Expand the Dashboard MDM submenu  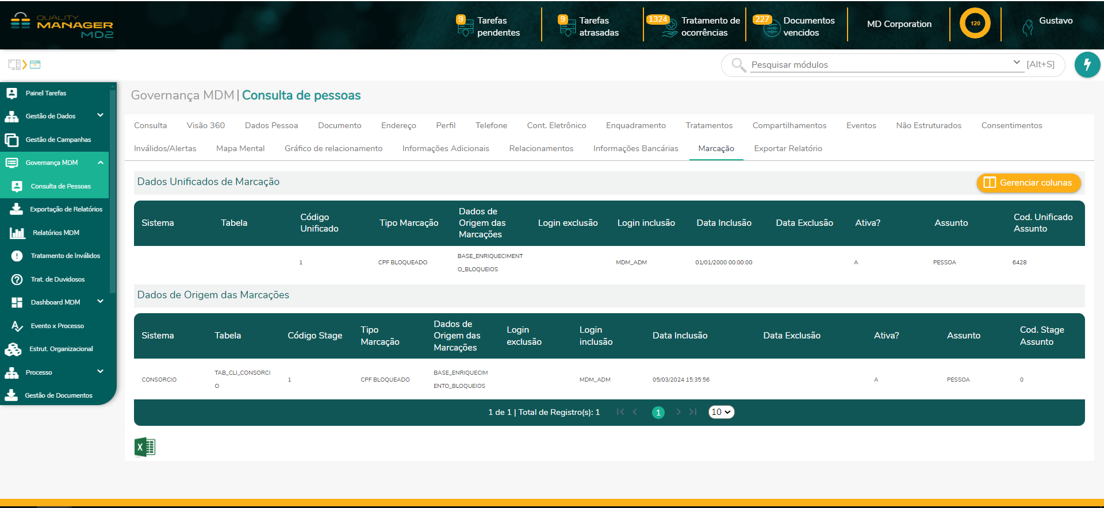[x=100, y=302]
